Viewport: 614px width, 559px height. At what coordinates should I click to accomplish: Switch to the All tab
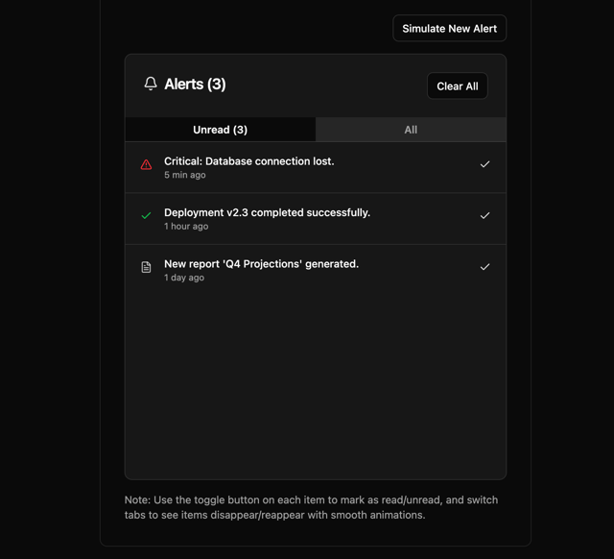click(411, 130)
